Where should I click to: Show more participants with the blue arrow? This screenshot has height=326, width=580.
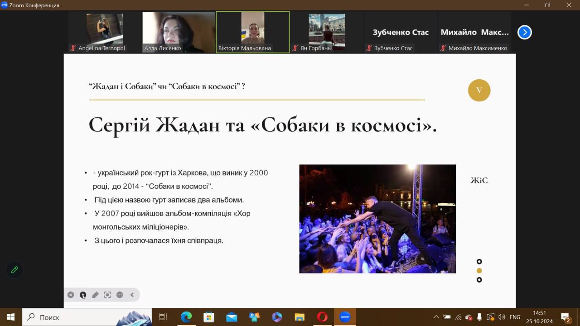pos(524,32)
